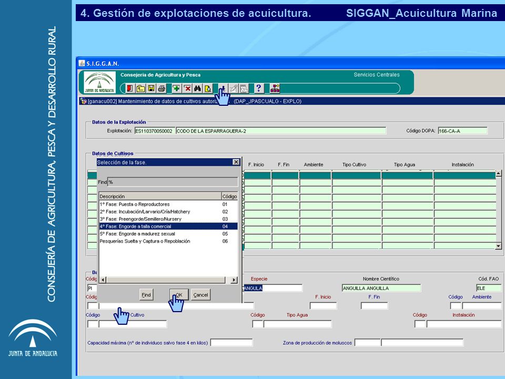Click the up arrow of the cultivos grid scrollbar

[x=498, y=174]
